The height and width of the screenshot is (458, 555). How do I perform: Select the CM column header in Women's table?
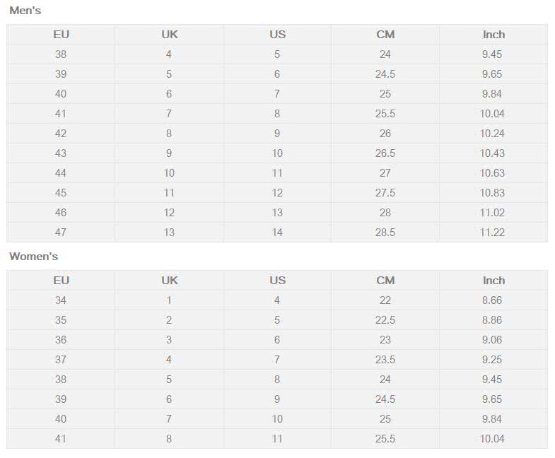point(385,281)
